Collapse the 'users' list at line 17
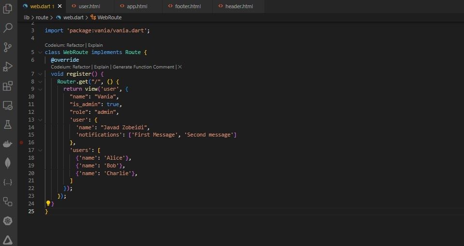The width and height of the screenshot is (464, 246). [x=40, y=150]
